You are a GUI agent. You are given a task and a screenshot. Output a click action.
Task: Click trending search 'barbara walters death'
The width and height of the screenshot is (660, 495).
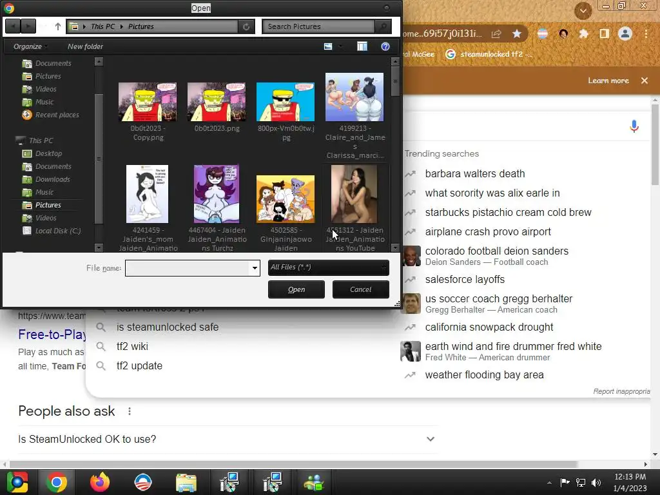click(475, 174)
